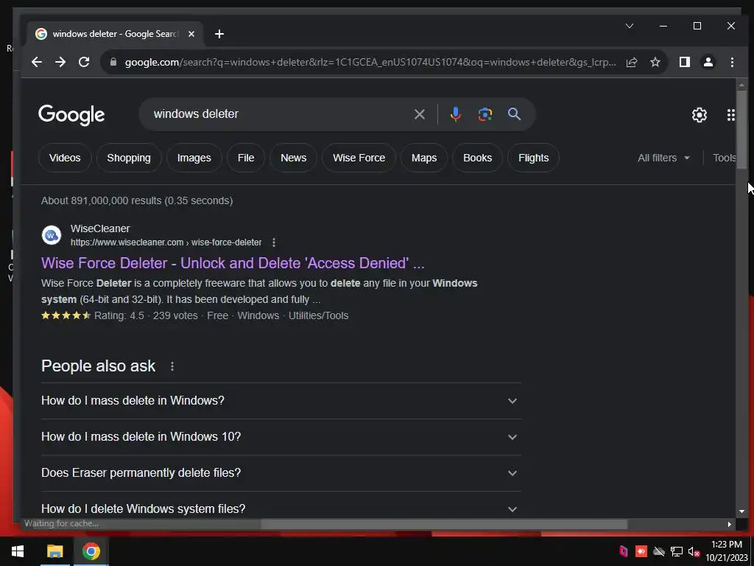
Task: Open Windows Start menu
Action: click(18, 551)
